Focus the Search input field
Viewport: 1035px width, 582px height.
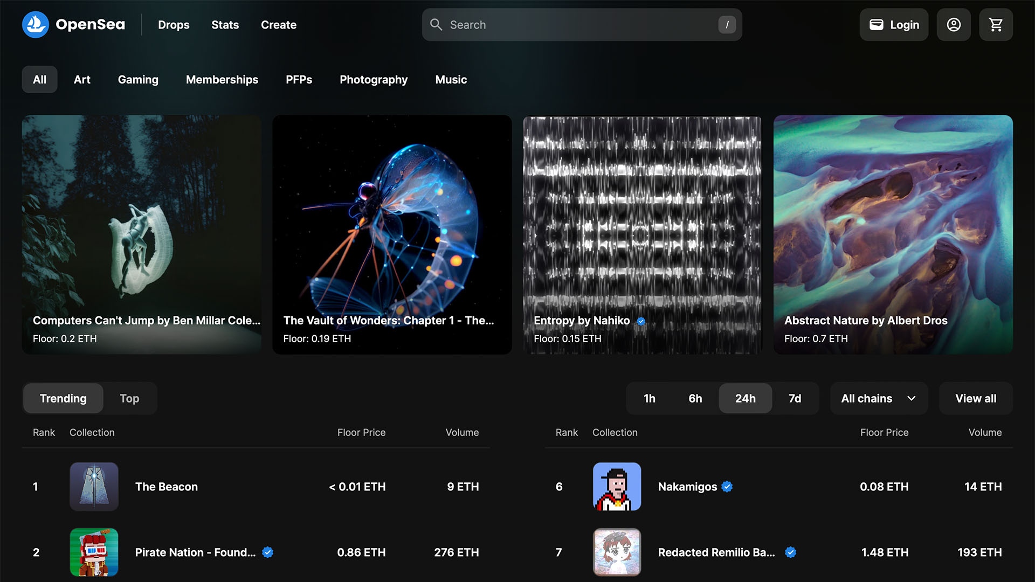pos(582,25)
